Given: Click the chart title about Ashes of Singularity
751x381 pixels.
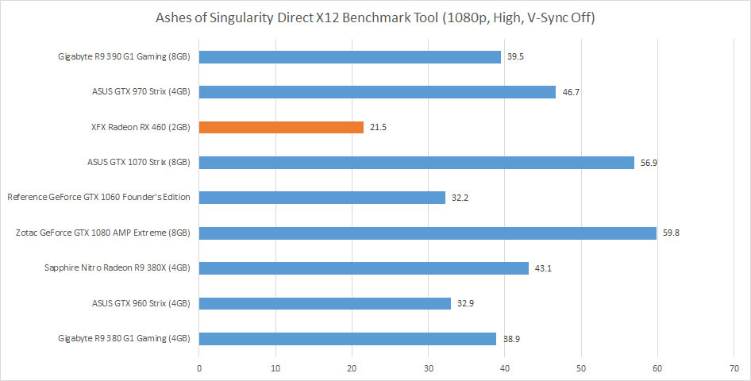Looking at the screenshot, I should [375, 18].
